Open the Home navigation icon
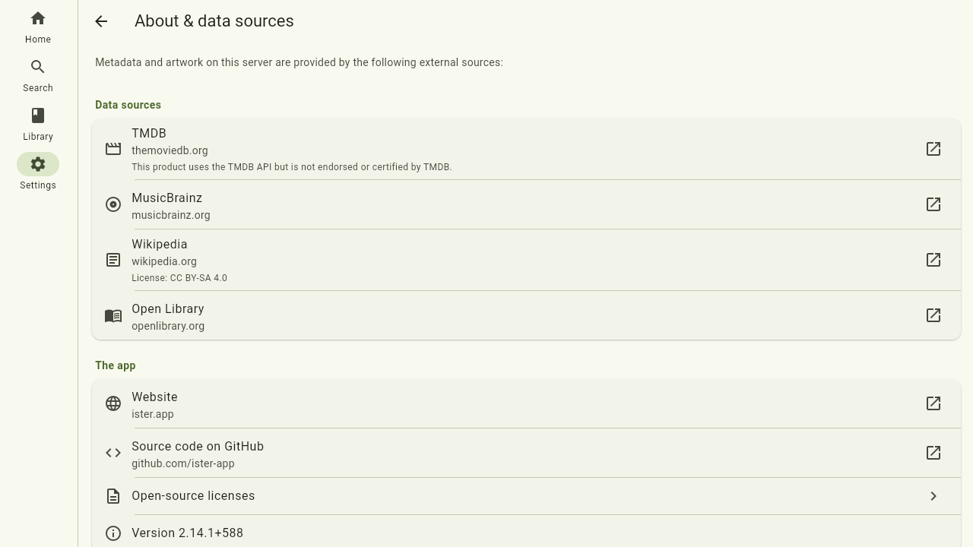973x547 pixels. click(38, 18)
